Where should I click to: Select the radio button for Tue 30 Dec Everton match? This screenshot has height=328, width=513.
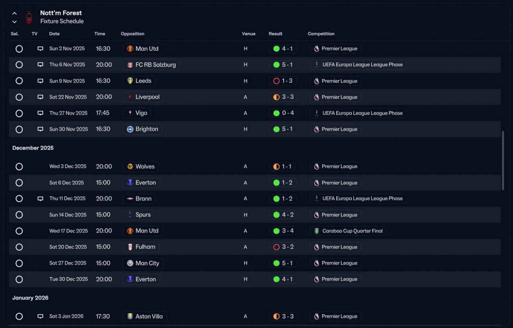click(19, 279)
